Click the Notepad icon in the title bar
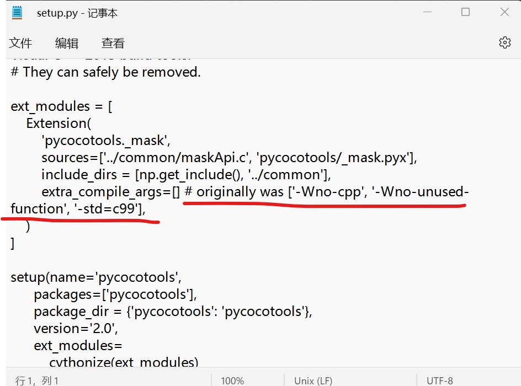Viewport: 521px width, 386px height. click(16, 12)
